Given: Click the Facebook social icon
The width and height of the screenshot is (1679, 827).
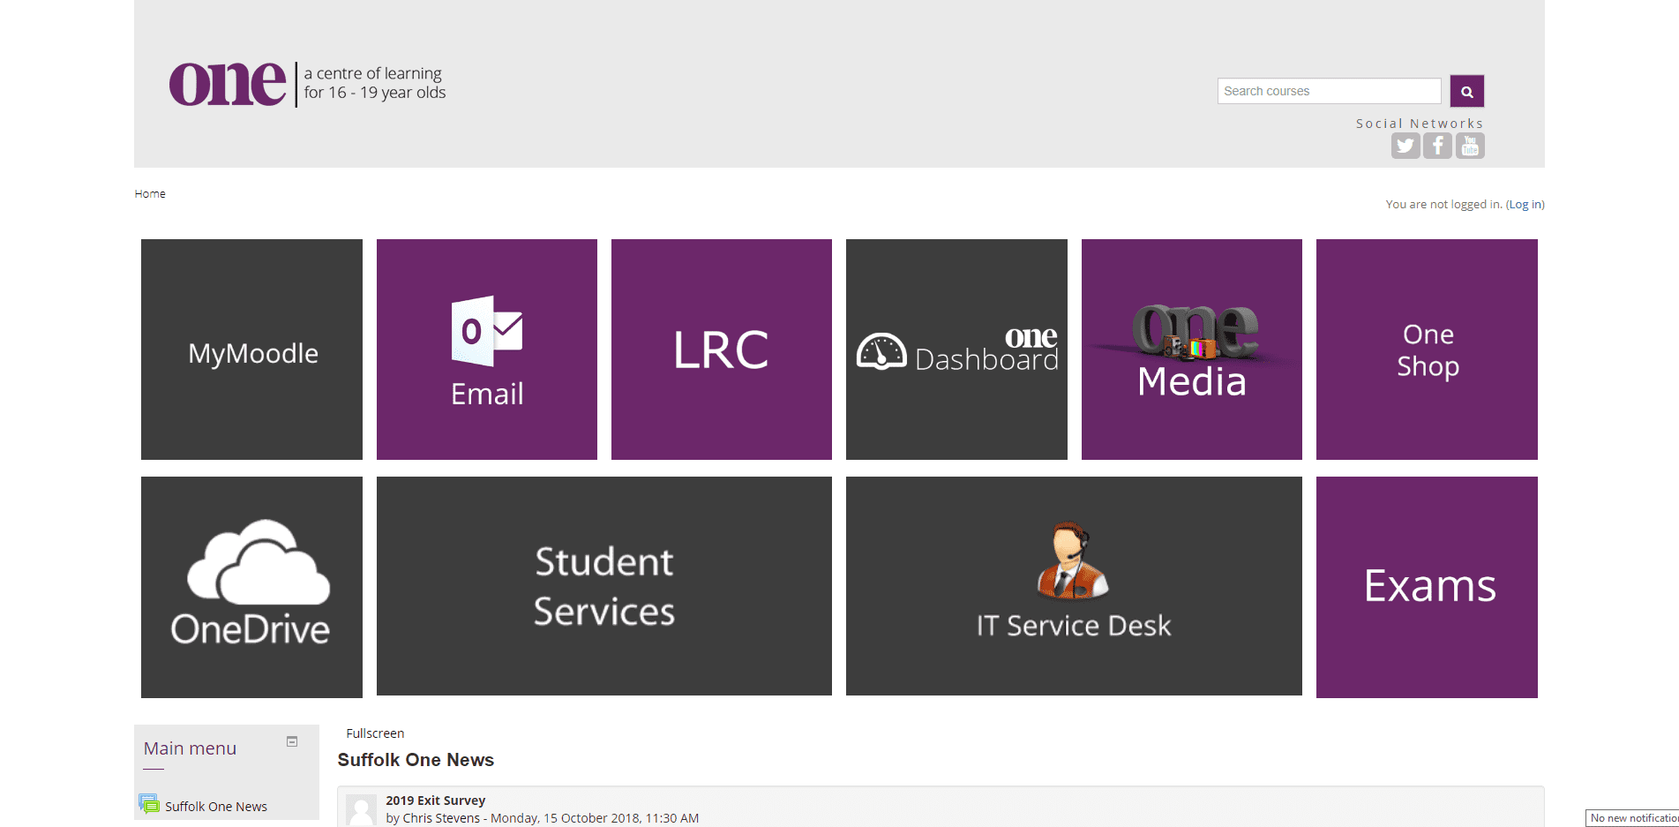Looking at the screenshot, I should coord(1437,146).
